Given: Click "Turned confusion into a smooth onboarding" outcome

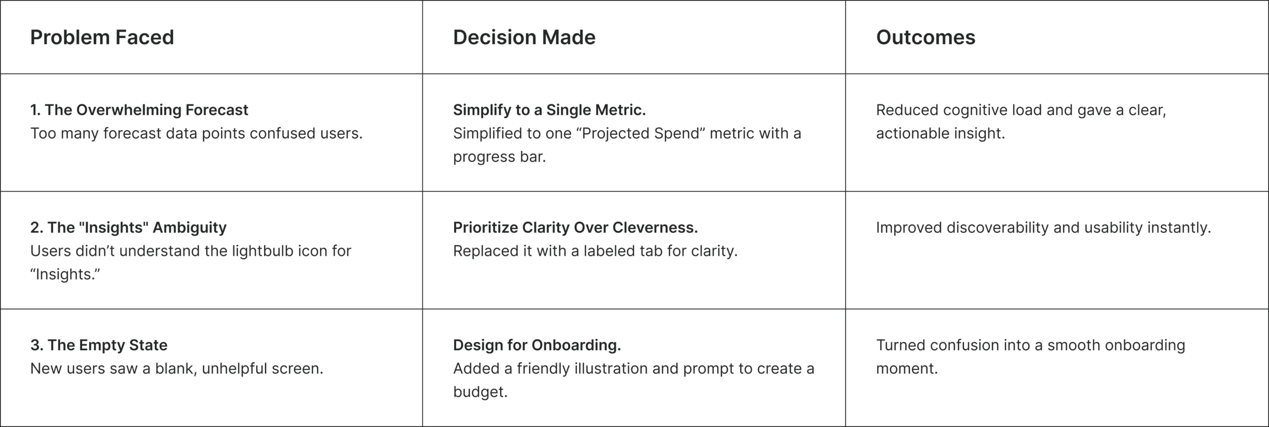Looking at the screenshot, I should tap(1030, 345).
